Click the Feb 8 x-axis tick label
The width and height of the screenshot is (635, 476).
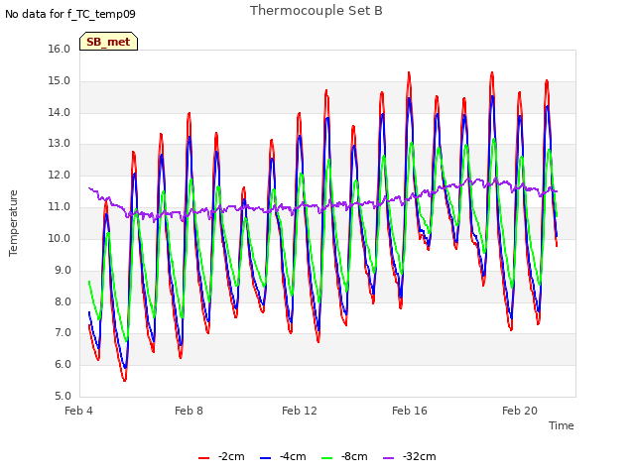pos(189,411)
